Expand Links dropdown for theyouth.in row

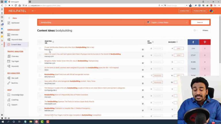coord(179,48)
